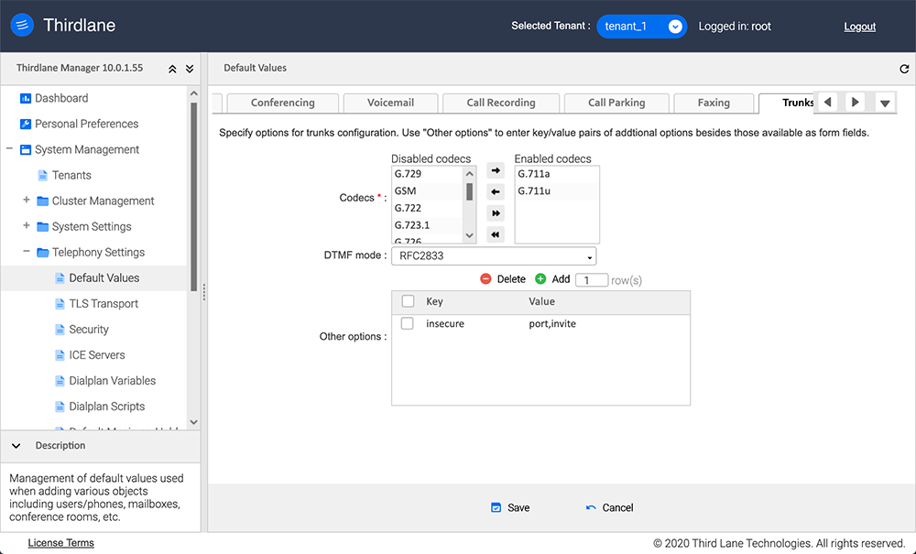Click the Tenants document icon
Viewport: 916px width, 554px height.
coord(43,175)
